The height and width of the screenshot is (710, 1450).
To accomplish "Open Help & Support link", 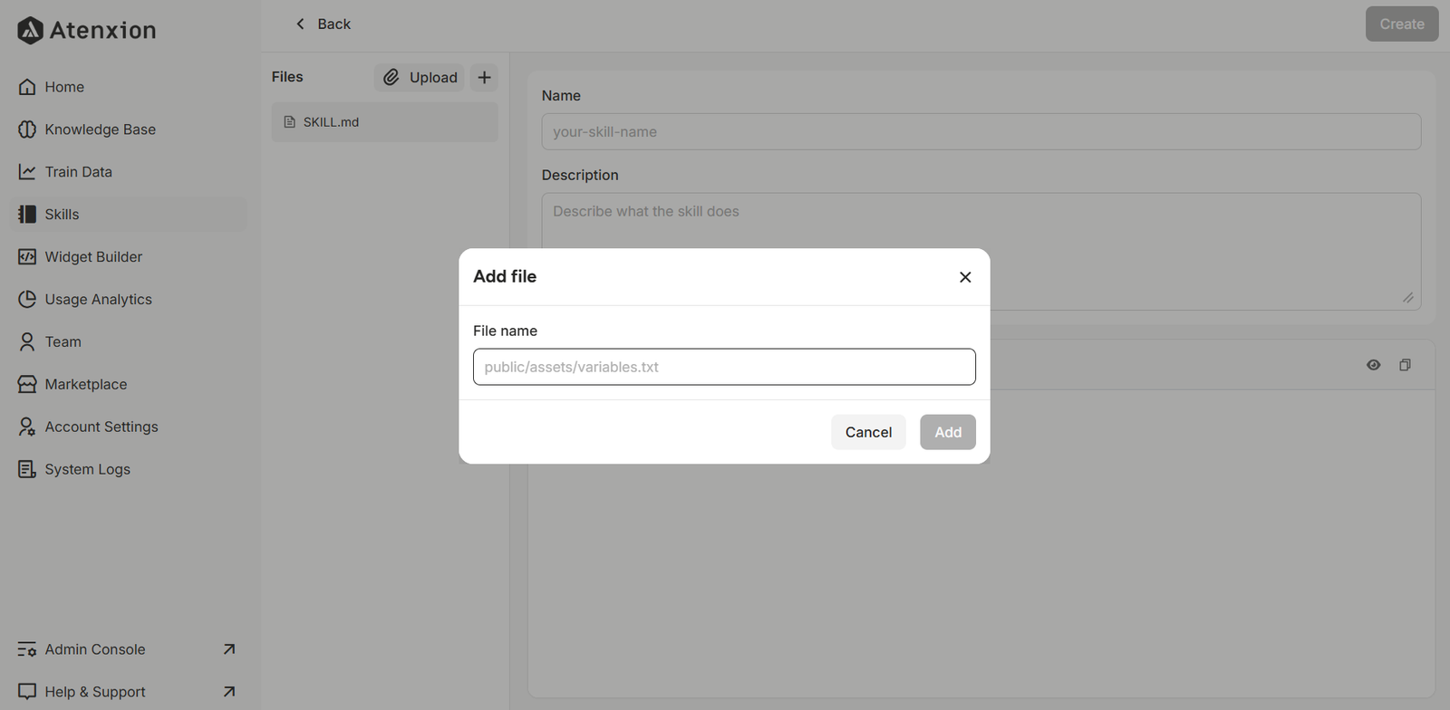I will click(x=130, y=692).
